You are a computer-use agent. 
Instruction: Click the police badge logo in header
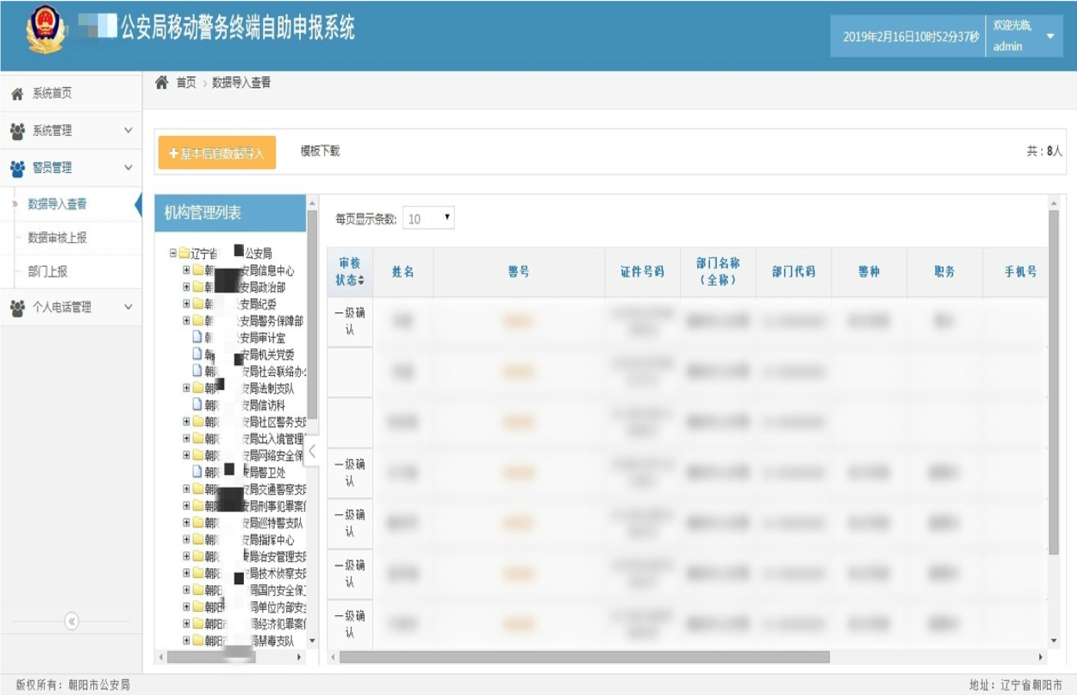(46, 29)
